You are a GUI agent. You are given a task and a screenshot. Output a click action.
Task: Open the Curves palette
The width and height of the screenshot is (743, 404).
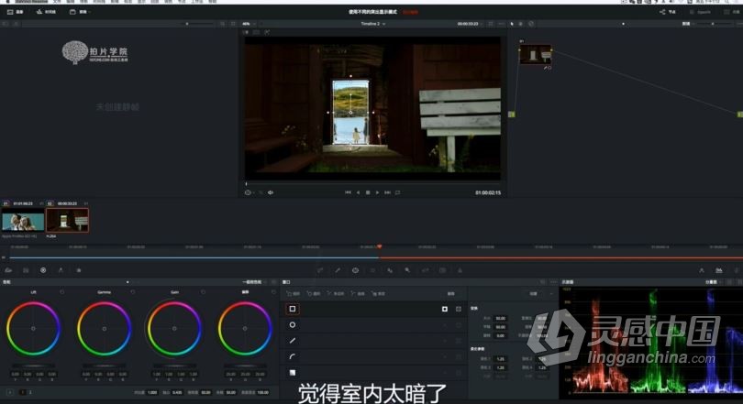click(x=320, y=270)
